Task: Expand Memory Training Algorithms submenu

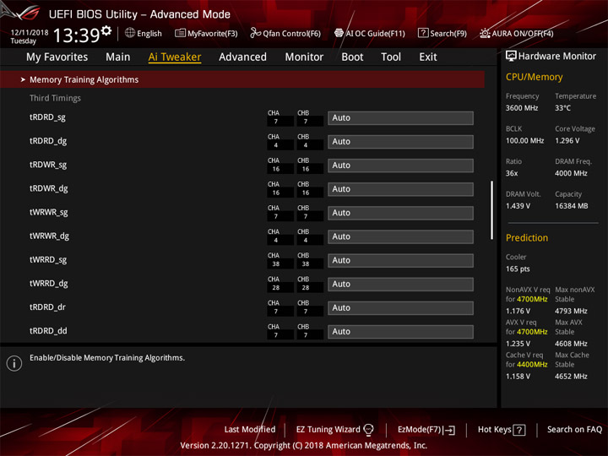Action: (242, 79)
